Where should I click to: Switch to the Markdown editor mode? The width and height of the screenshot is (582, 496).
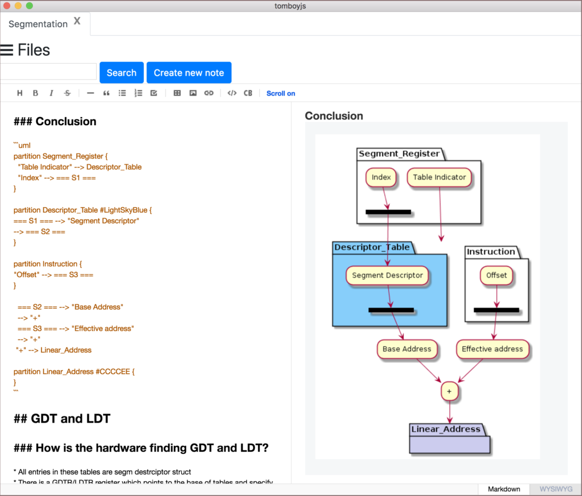504,489
